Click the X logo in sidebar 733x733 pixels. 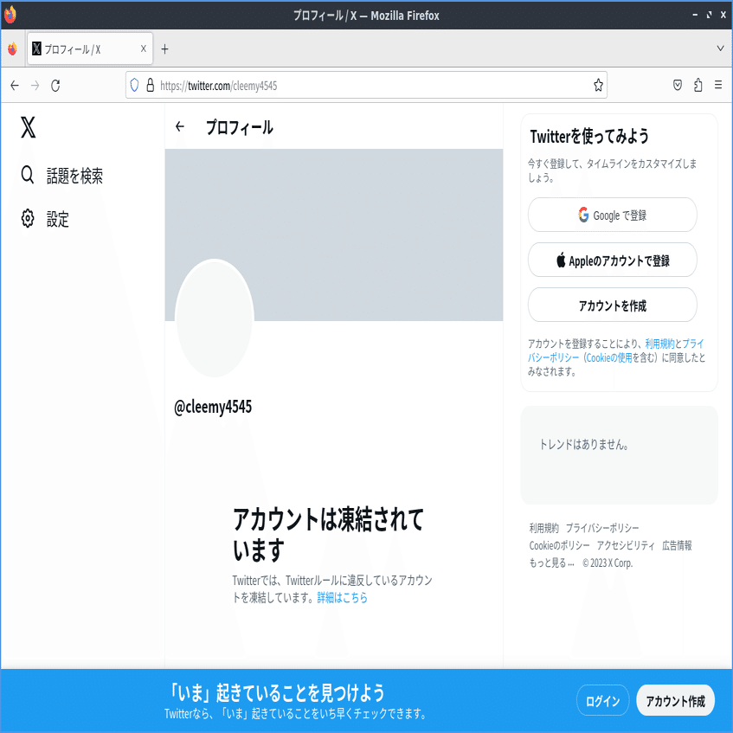(28, 127)
